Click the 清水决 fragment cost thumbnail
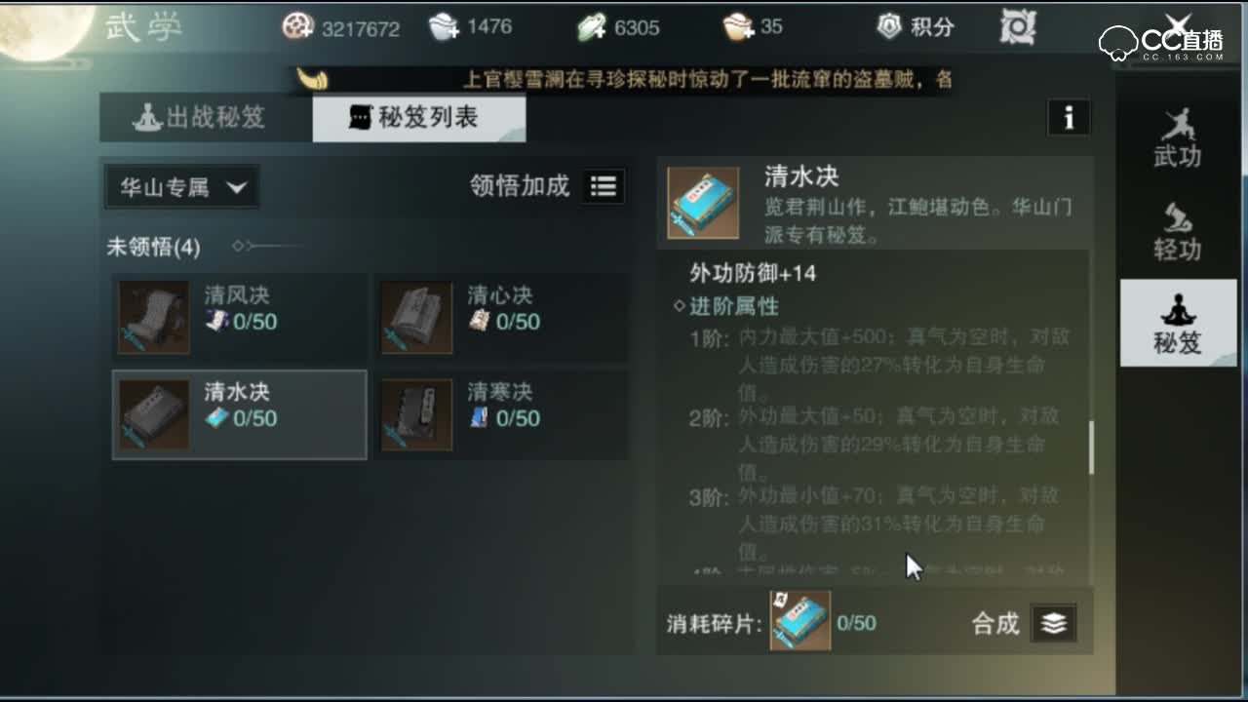Viewport: 1248px width, 702px height. tap(800, 620)
